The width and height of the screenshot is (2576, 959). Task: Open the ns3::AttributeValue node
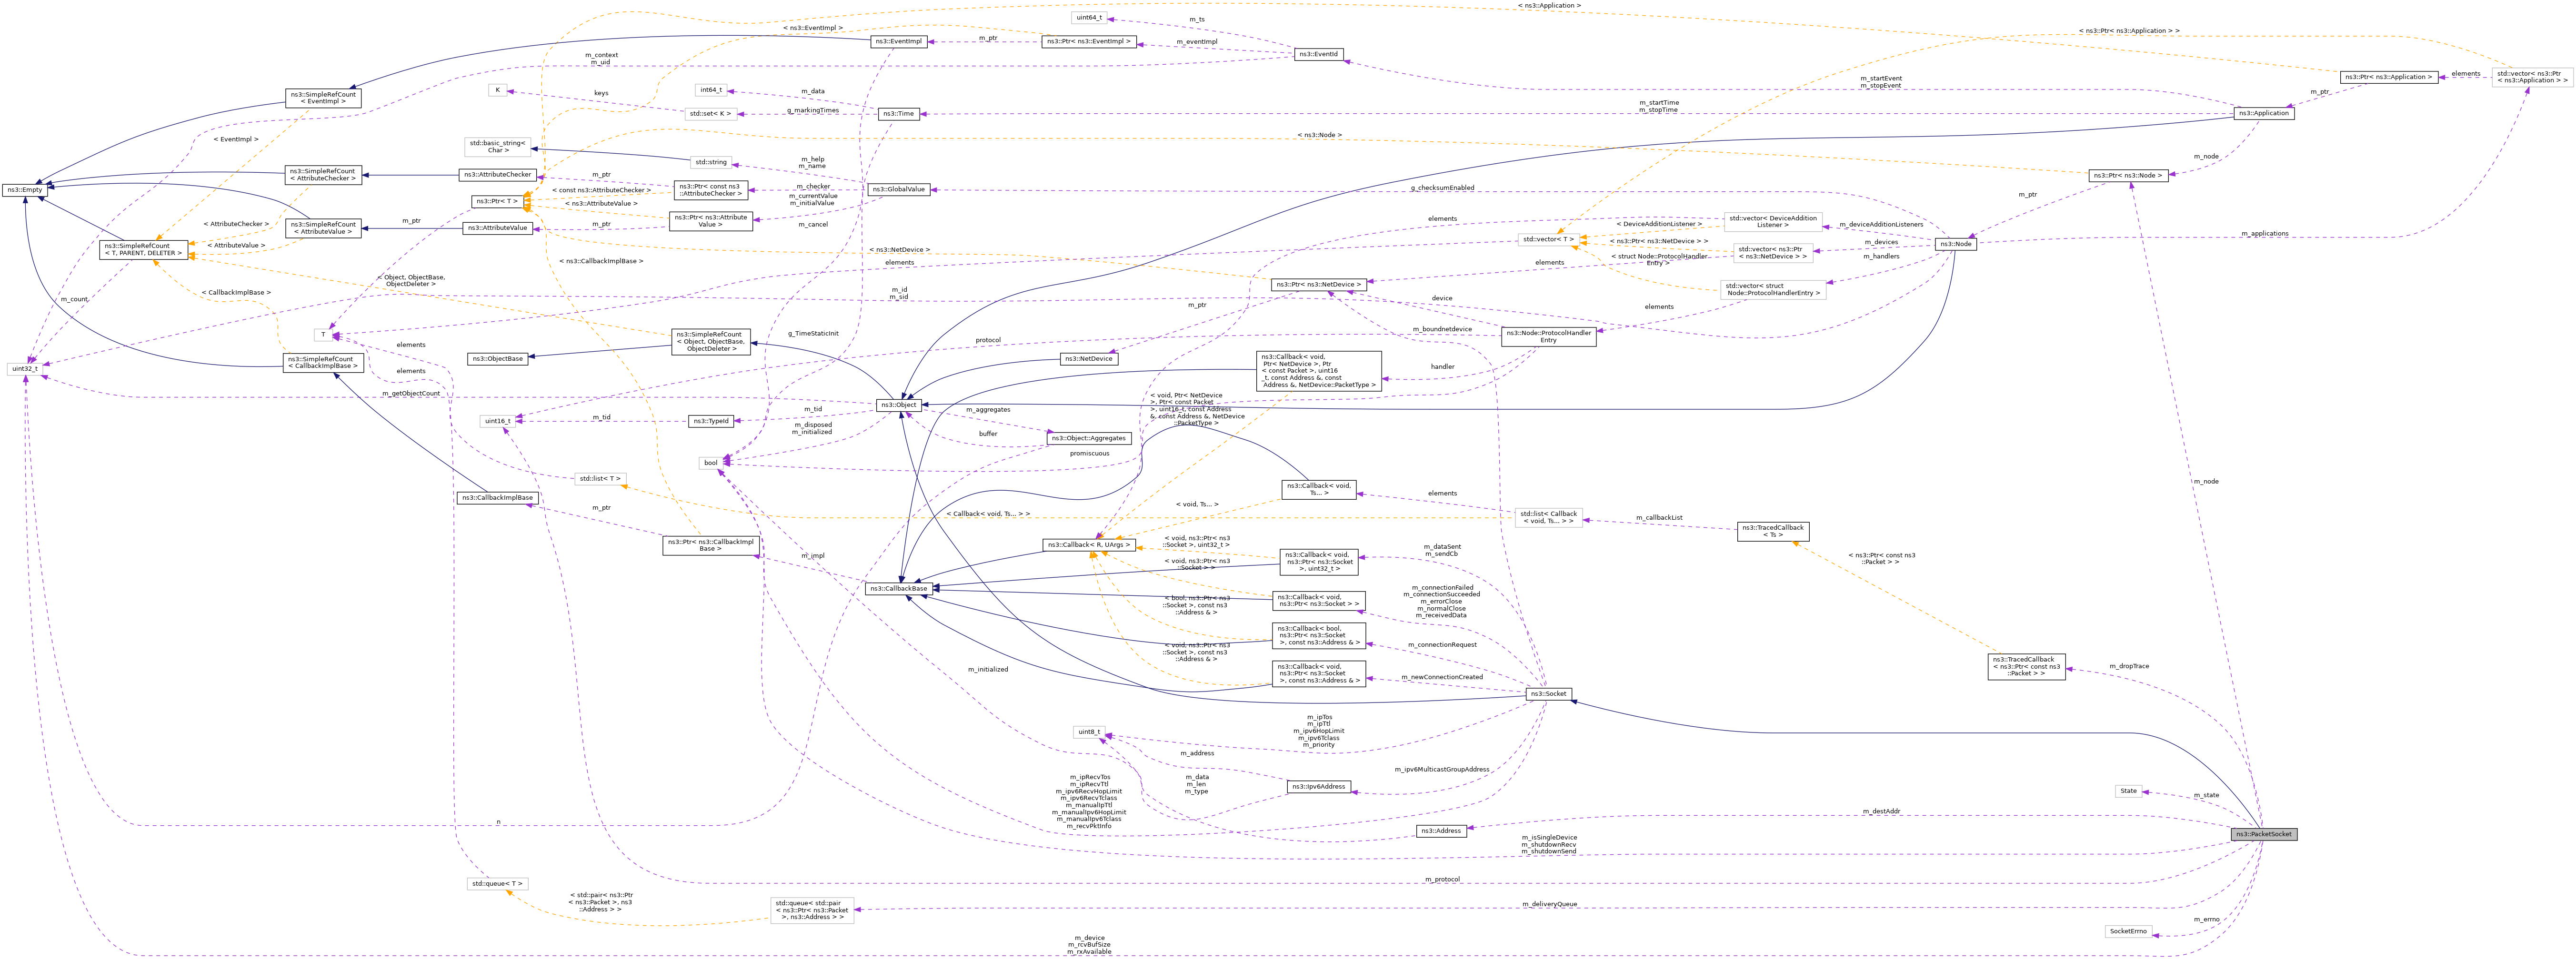point(498,228)
